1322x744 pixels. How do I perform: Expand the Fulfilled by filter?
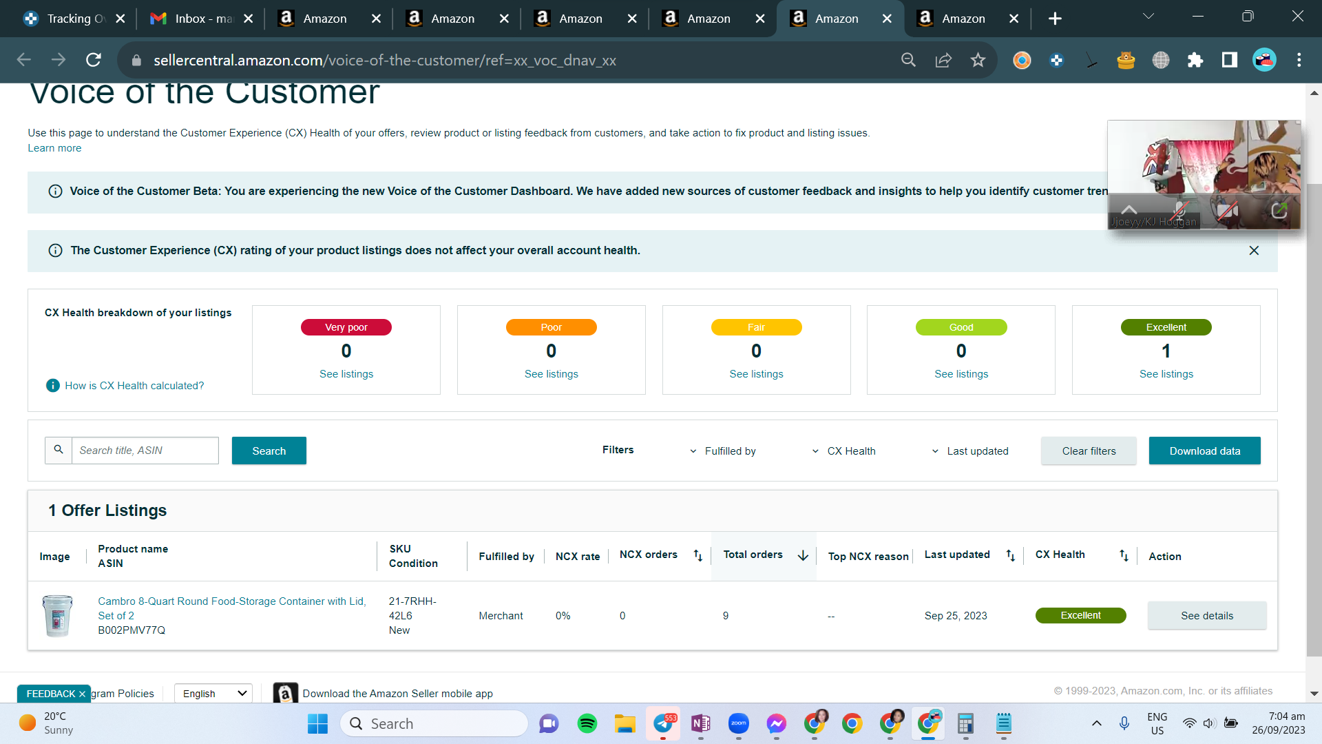tap(723, 451)
